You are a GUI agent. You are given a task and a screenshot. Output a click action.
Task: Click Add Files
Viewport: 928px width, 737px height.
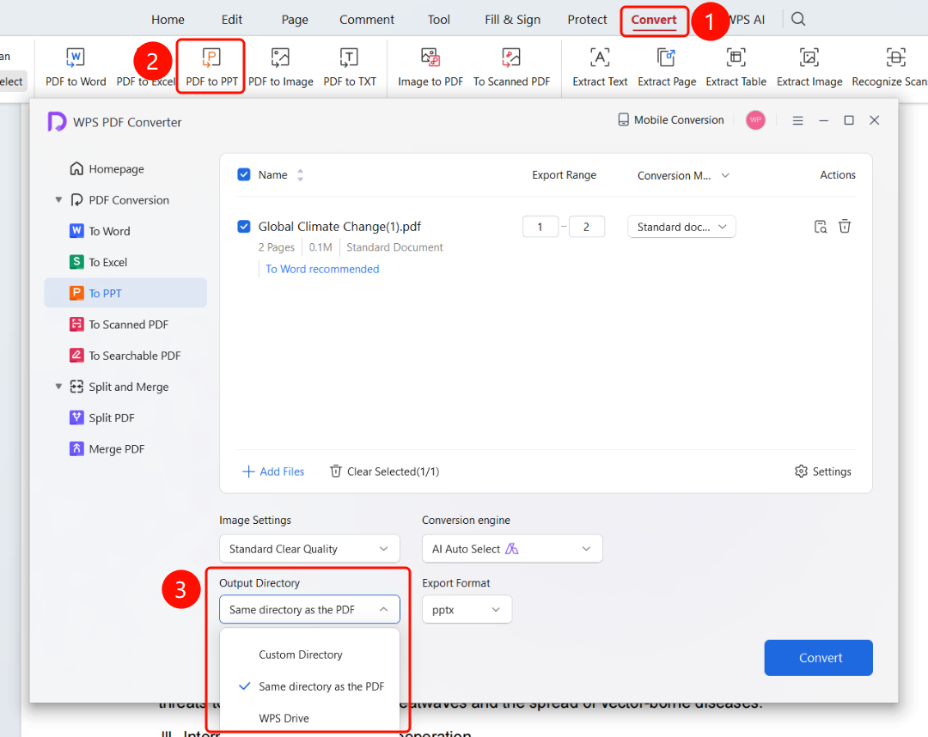(x=273, y=472)
